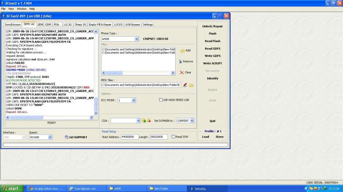The height and width of the screenshot is (192, 343).
Task: Click the Add files folder icon
Action: point(183,51)
